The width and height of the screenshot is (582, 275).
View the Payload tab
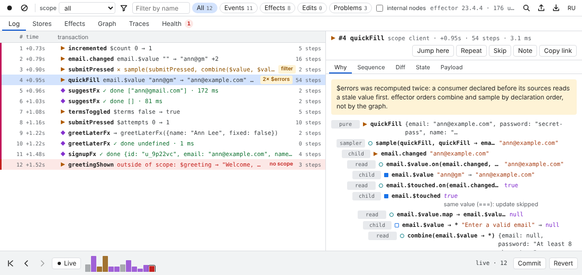click(451, 67)
